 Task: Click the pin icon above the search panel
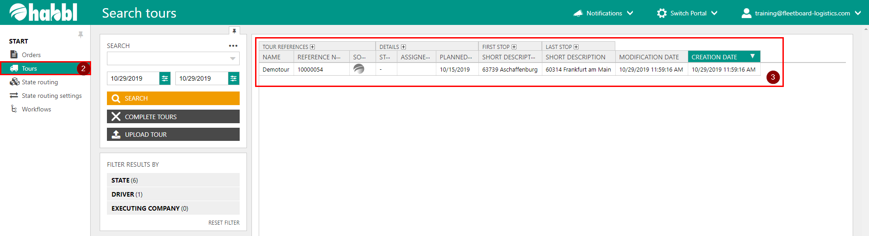click(234, 31)
